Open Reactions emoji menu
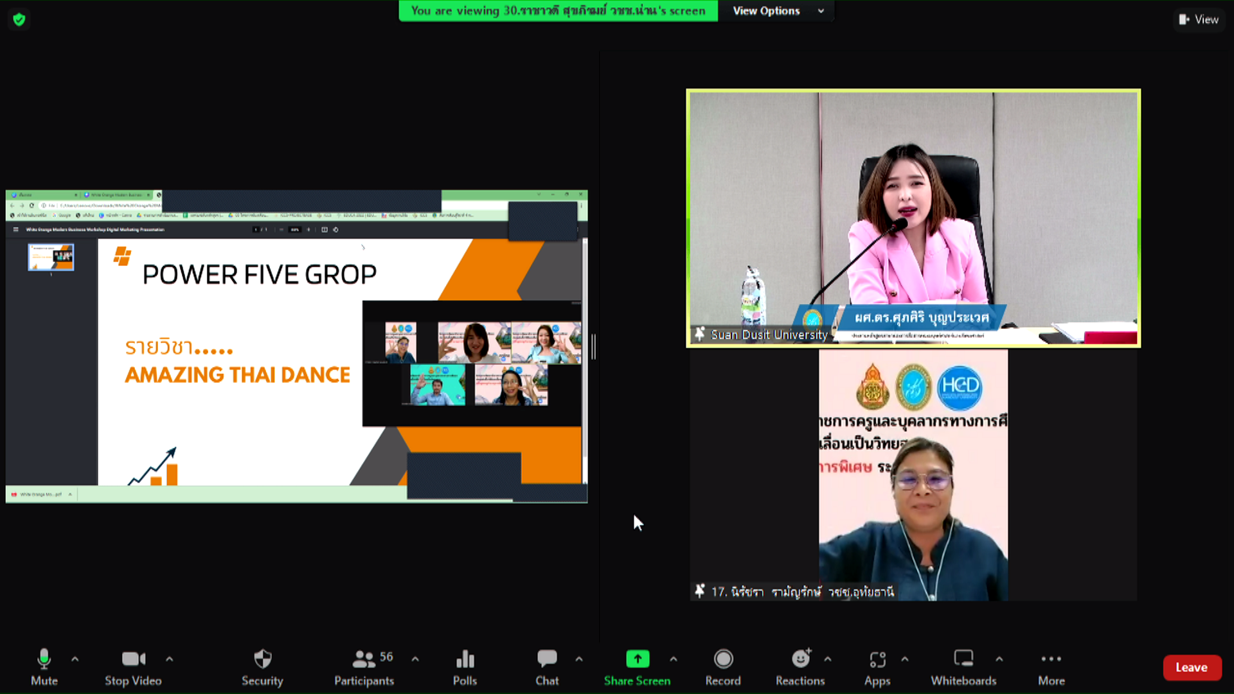This screenshot has height=694, width=1234. coord(800,666)
